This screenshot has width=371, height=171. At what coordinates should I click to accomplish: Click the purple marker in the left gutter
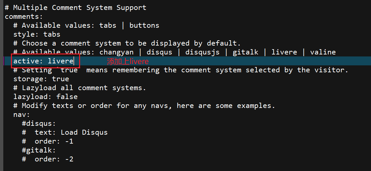click(4, 61)
